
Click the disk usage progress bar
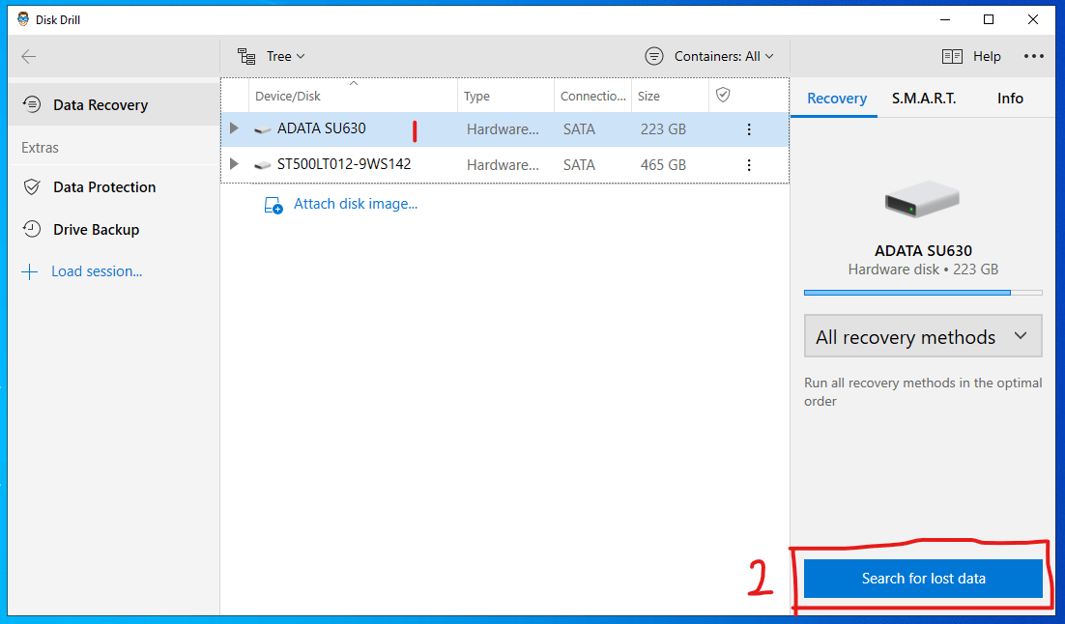coord(923,293)
